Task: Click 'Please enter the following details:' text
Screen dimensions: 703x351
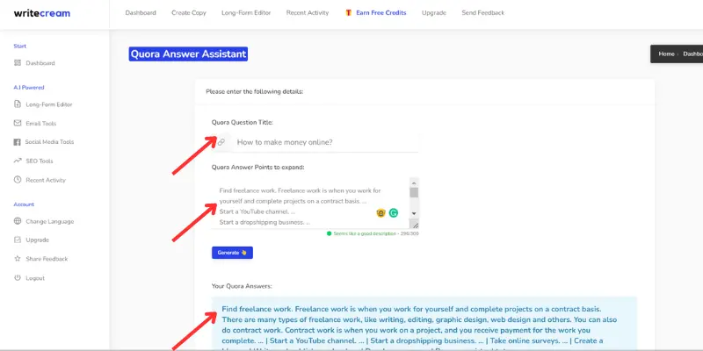Action: tap(255, 92)
